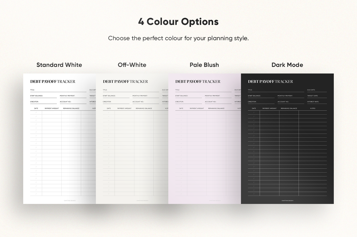
Task: Click the CREDITOR field on the blush page
Action: (188, 102)
